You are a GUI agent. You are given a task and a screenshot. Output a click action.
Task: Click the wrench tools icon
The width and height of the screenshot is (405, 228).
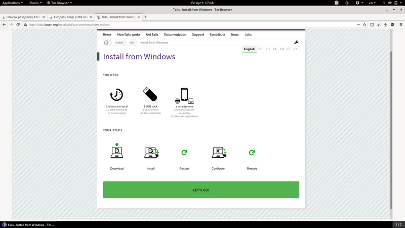[296, 42]
